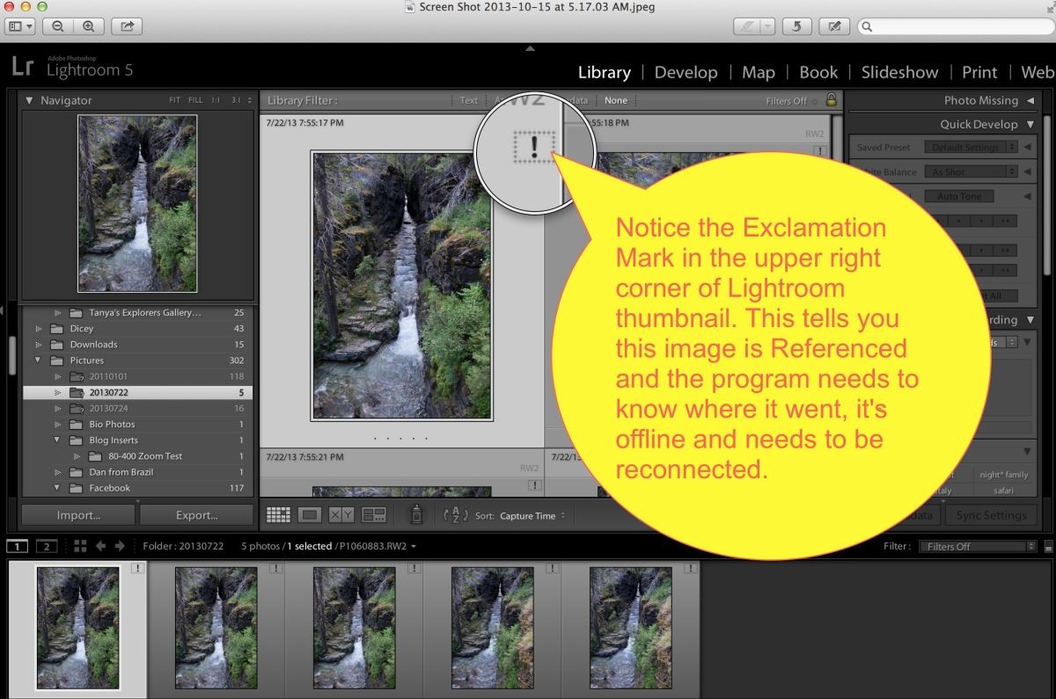Image resolution: width=1056 pixels, height=699 pixels.
Task: Click the Preview highlight pen tool
Action: [748, 26]
